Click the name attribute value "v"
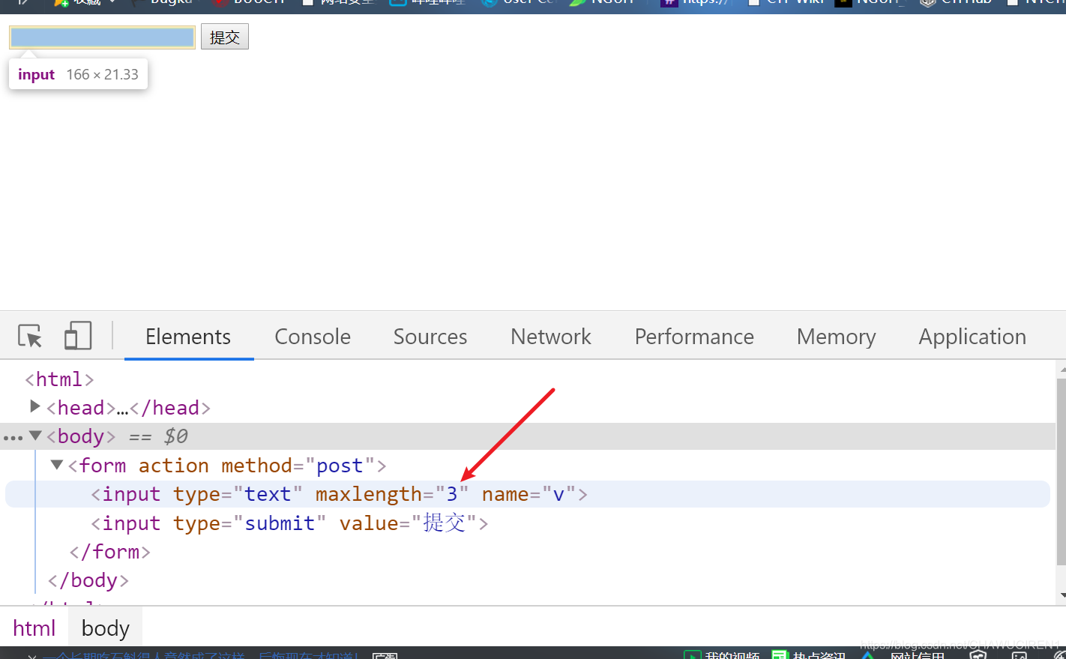The width and height of the screenshot is (1066, 659). tap(558, 494)
